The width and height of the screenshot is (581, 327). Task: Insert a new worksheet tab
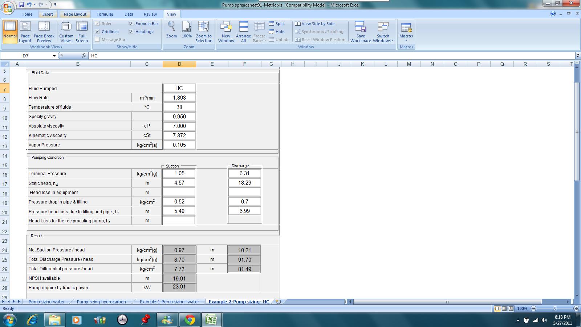(278, 302)
